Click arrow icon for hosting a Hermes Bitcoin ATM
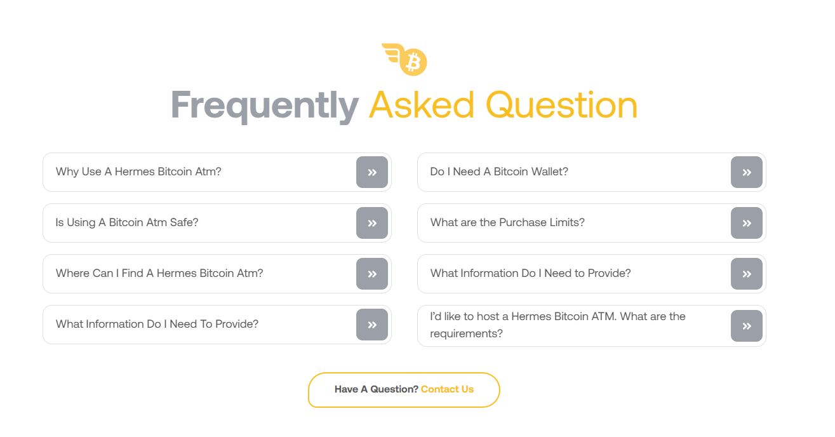 pyautogui.click(x=747, y=326)
